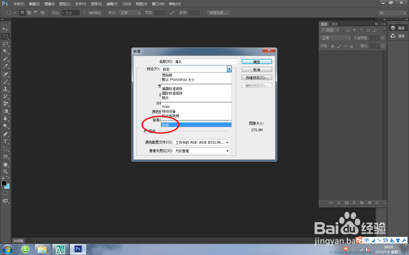
Task: Filter layers by type layers
Action: coord(361,30)
